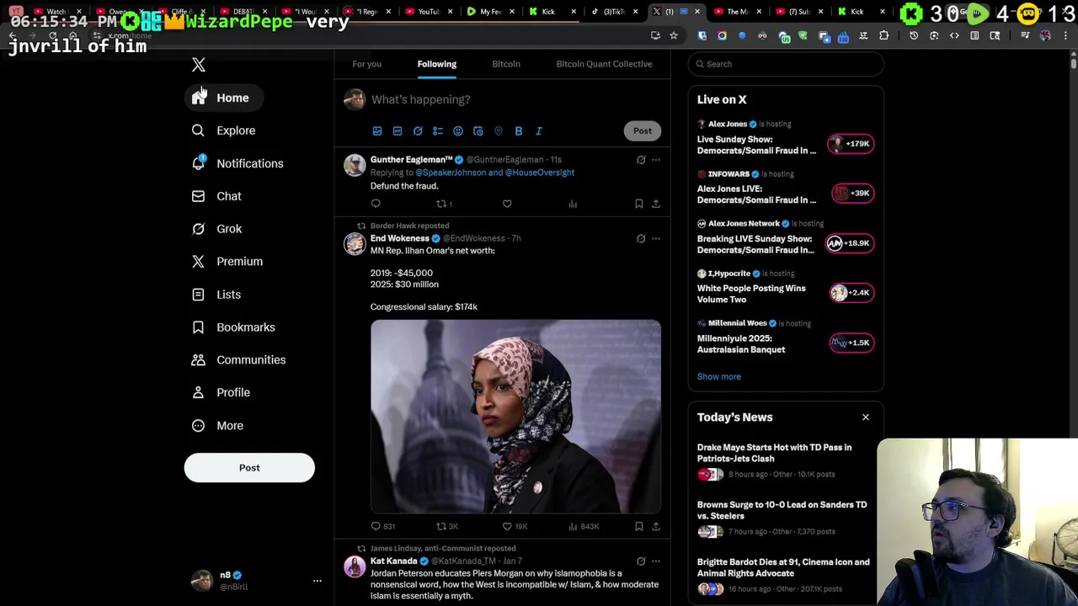Viewport: 1078px width, 606px height.
Task: Switch to the Bitcoin tab
Action: (x=506, y=64)
